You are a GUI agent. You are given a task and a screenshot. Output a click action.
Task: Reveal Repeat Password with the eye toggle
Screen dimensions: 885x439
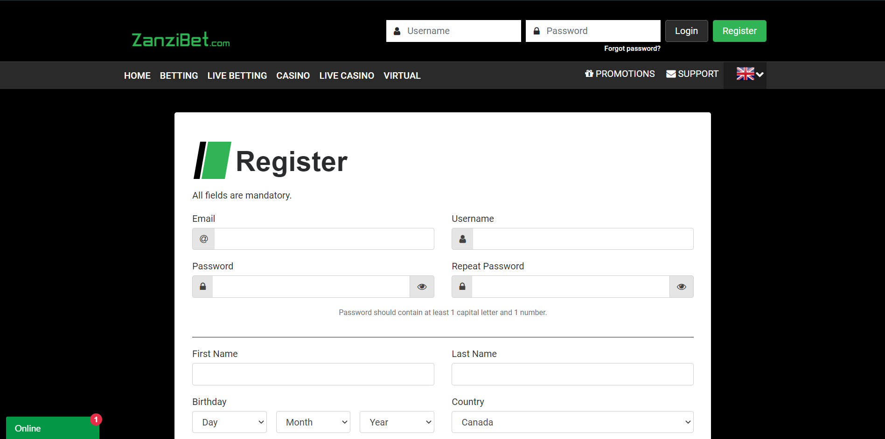click(681, 286)
